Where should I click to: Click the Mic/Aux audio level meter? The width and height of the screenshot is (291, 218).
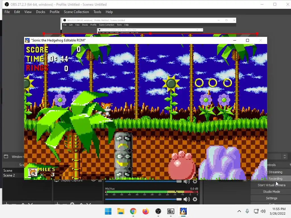coord(152,192)
